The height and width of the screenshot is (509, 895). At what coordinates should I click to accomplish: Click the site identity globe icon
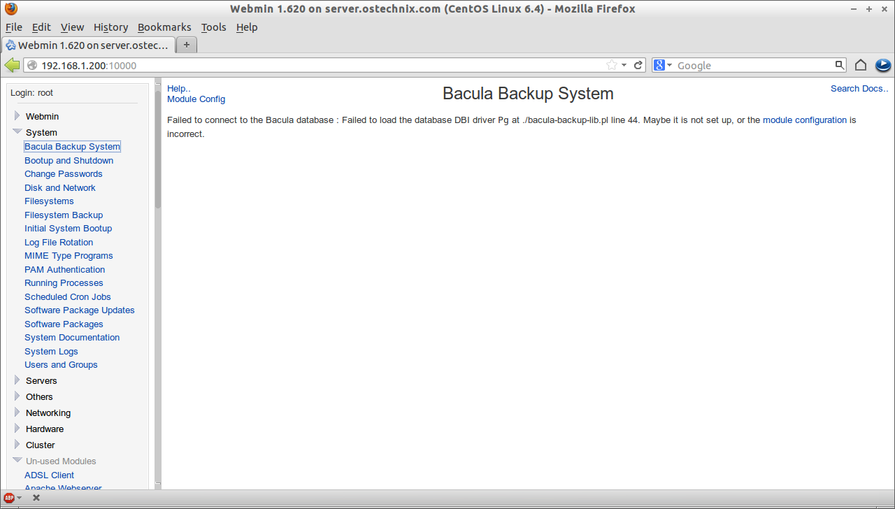click(32, 65)
